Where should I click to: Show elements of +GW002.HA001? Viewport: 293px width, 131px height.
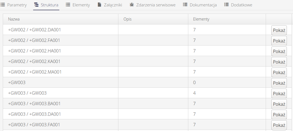click(279, 51)
